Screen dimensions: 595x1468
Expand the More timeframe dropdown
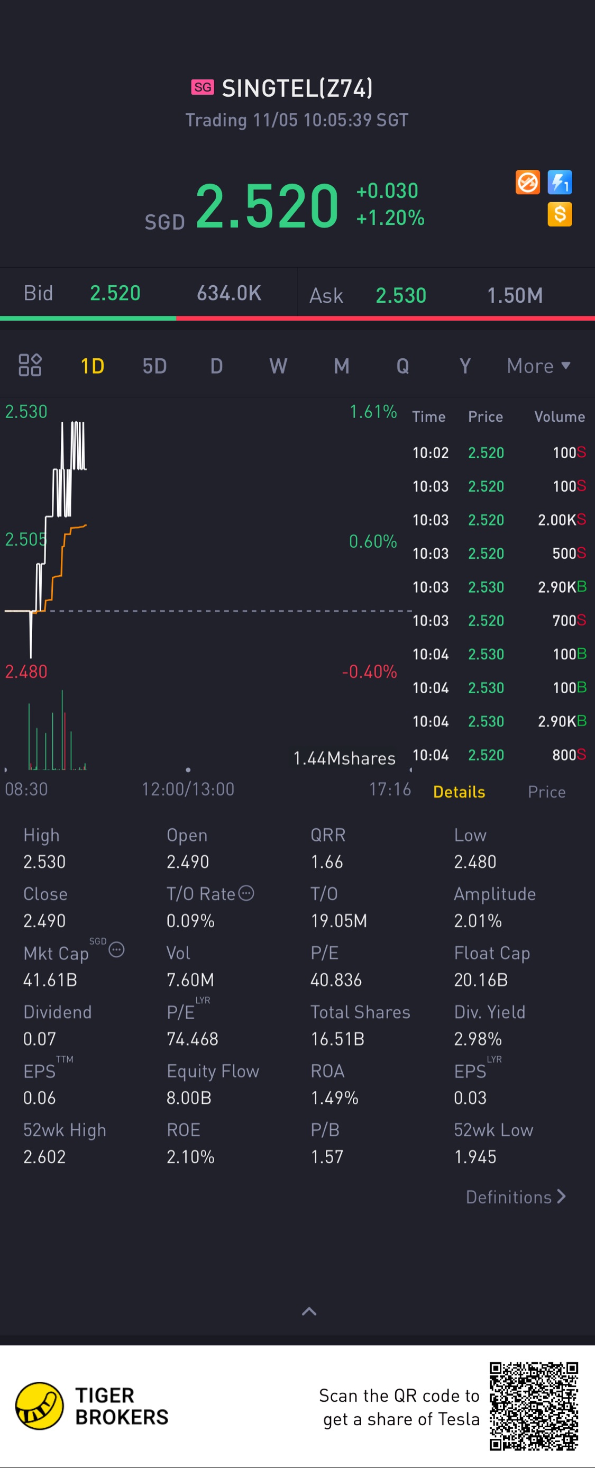click(x=538, y=366)
